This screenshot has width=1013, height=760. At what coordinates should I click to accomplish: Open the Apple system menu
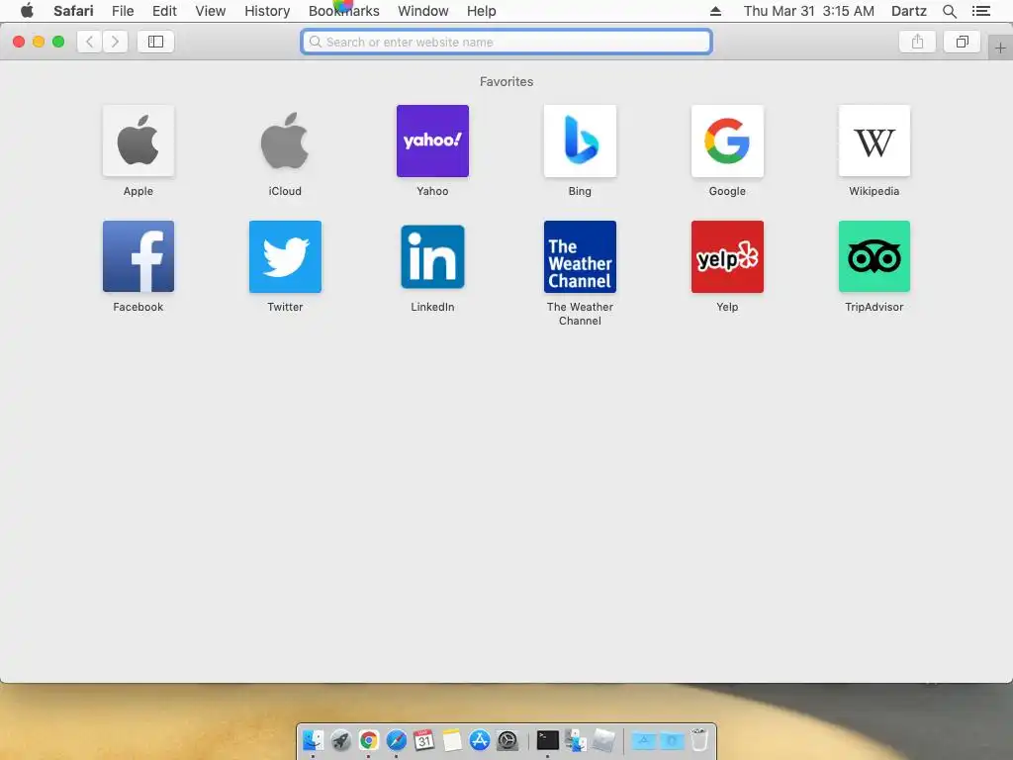point(27,11)
